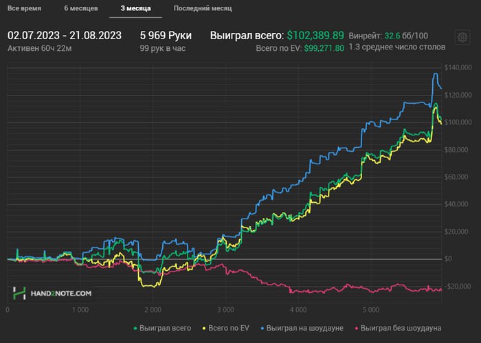481x343 pixels.
Task: Click the $20,000 y-axis label
Action: (456, 232)
